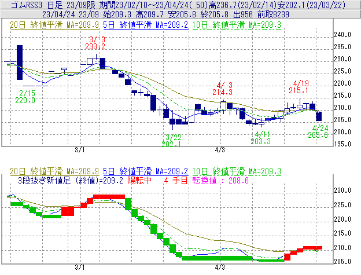Click the 3/22 202.1 low label

coord(171,141)
